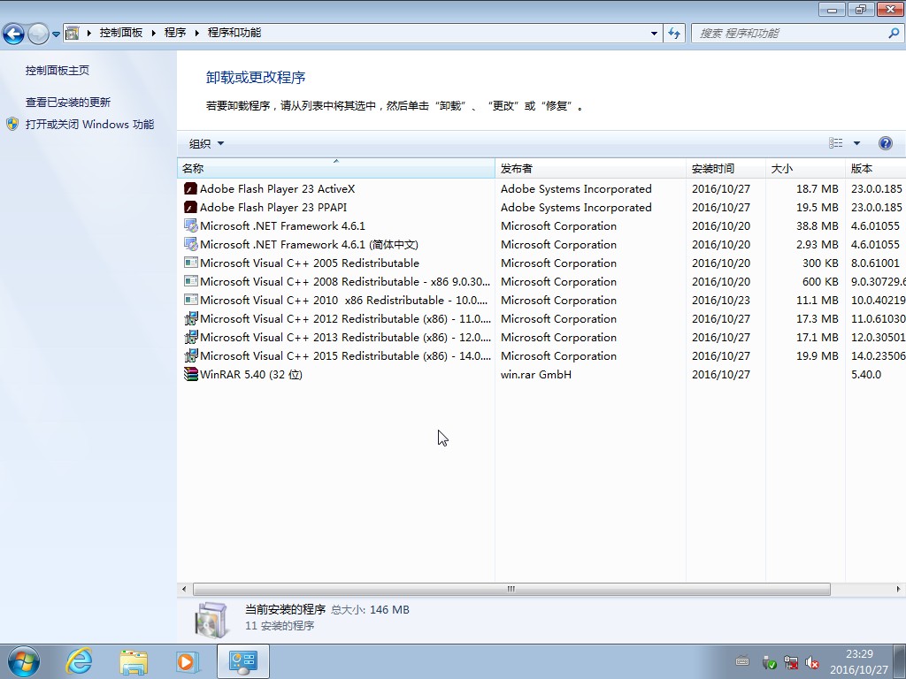The height and width of the screenshot is (679, 906).
Task: Click Visual C++ 2013 Redistributable icon
Action: [x=191, y=337]
